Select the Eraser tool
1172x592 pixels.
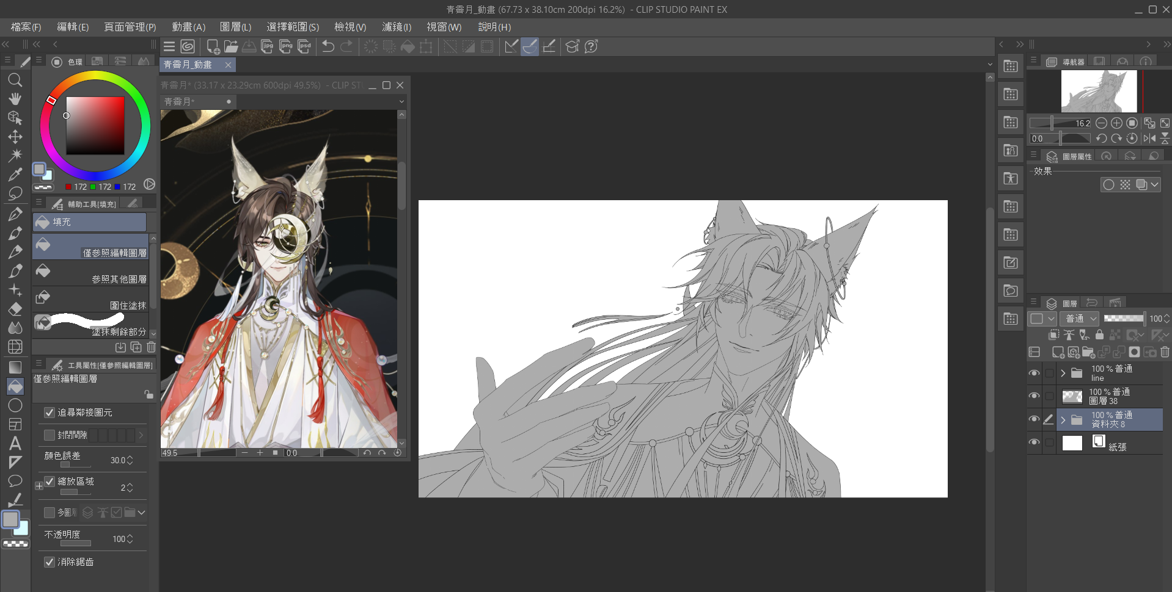(15, 309)
